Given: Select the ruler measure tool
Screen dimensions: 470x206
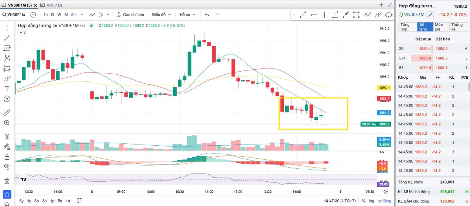Looking at the screenshot, I should pyautogui.click(x=7, y=112).
